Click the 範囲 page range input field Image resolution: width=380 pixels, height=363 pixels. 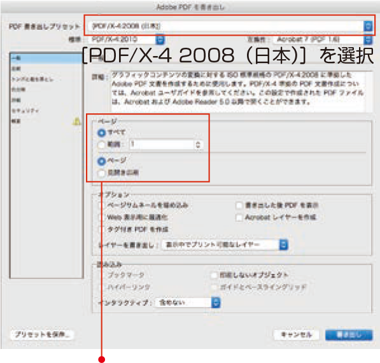(x=162, y=145)
